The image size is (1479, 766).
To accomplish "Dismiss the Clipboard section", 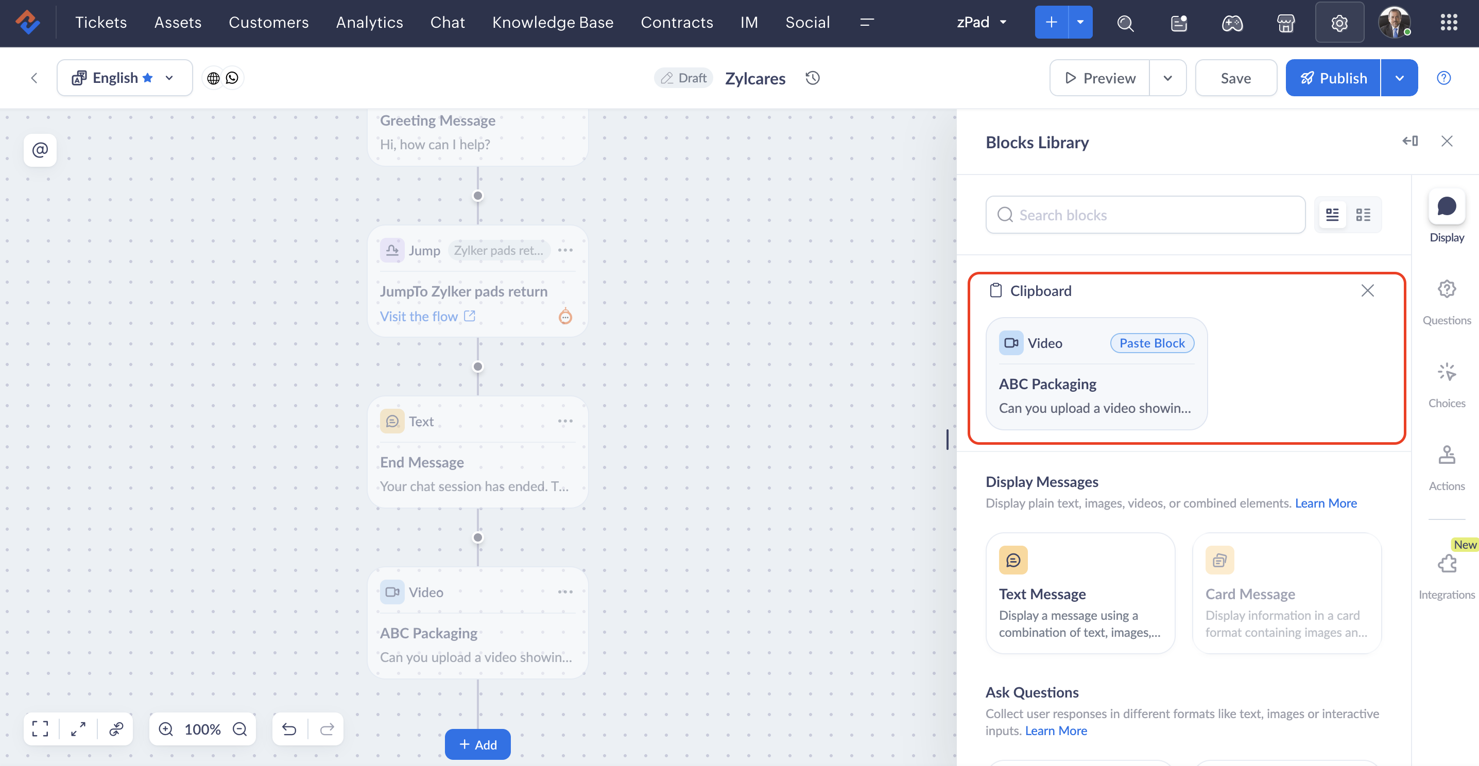I will pyautogui.click(x=1367, y=291).
